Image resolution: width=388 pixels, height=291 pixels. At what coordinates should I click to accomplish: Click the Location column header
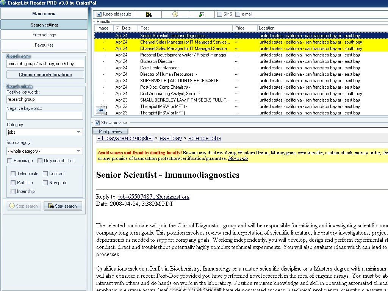coord(322,28)
